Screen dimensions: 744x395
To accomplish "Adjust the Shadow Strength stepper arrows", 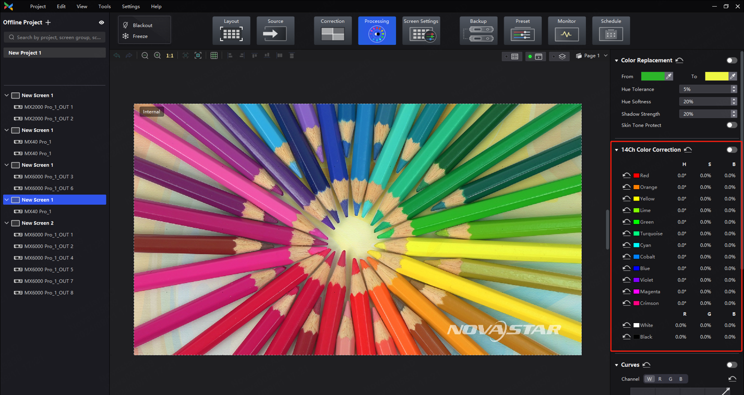I will [734, 114].
